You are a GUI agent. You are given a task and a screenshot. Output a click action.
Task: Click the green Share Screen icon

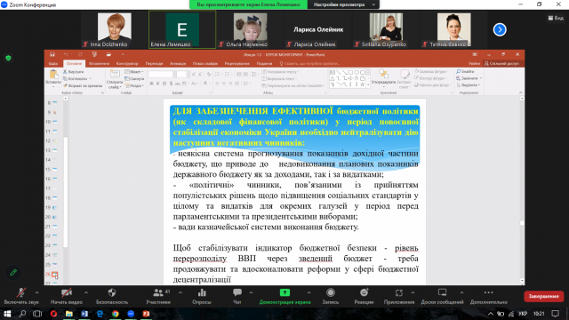pyautogui.click(x=284, y=292)
